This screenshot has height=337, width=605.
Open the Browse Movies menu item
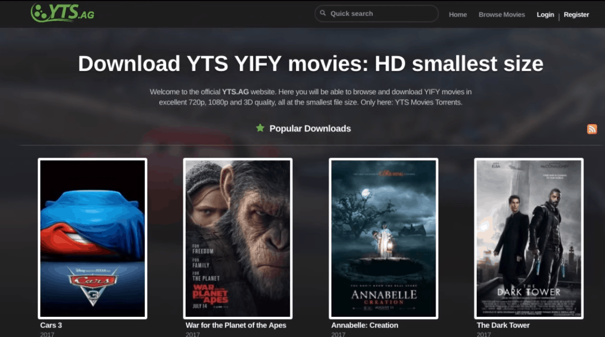[502, 14]
